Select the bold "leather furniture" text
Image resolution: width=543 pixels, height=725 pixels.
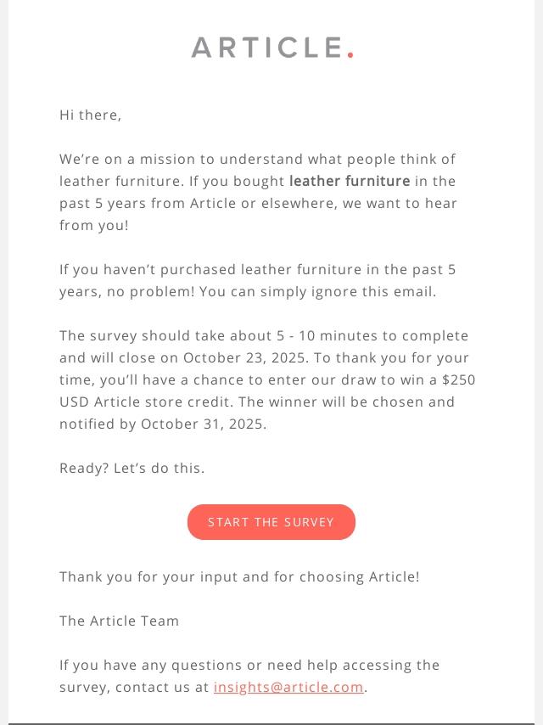pyautogui.click(x=350, y=181)
